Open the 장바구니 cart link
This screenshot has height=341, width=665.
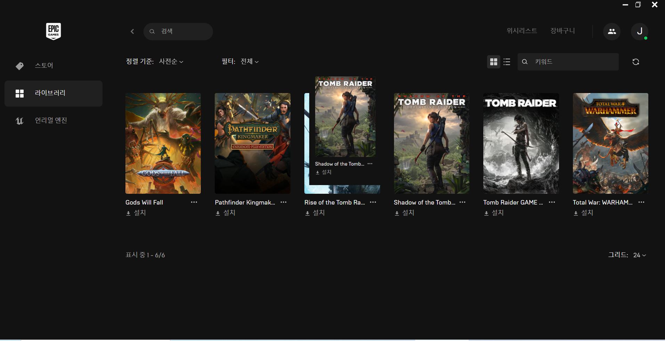click(x=562, y=31)
